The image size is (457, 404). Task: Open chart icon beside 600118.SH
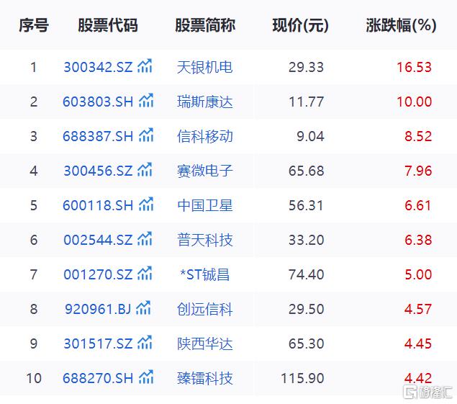146,204
